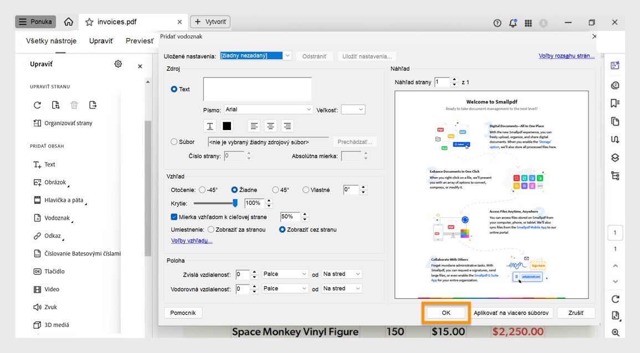Open the black text color swatch
The width and height of the screenshot is (640, 353).
pyautogui.click(x=227, y=126)
